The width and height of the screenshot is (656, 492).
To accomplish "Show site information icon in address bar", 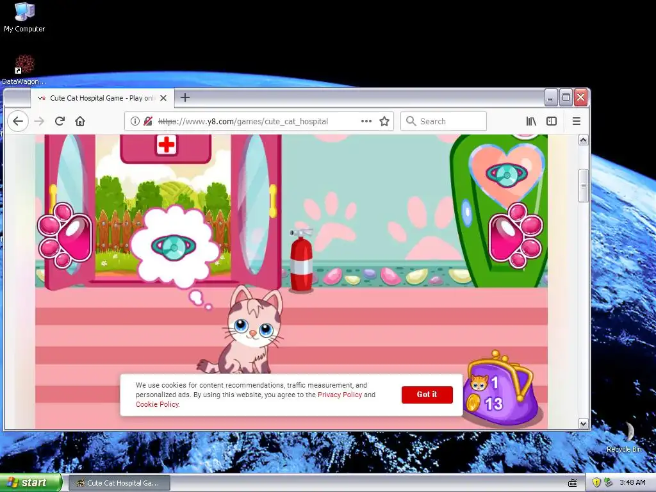I will (x=135, y=121).
